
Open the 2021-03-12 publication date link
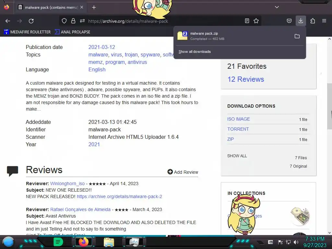(101, 47)
